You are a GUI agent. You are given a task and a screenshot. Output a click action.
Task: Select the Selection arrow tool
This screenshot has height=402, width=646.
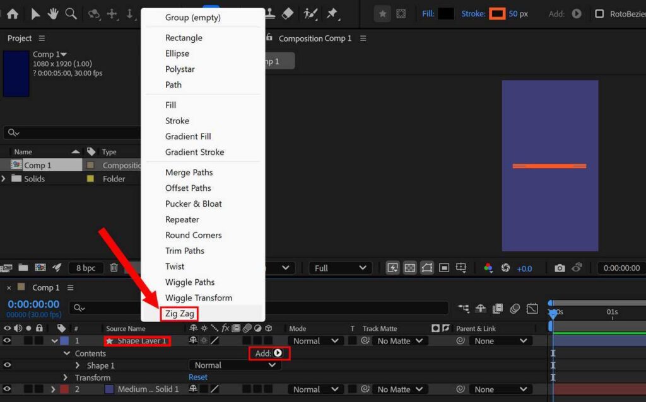35,14
